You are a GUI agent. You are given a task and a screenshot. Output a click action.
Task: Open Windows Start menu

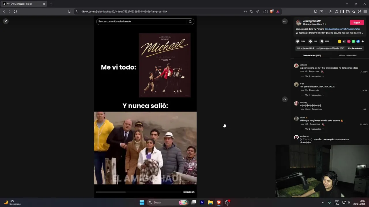click(142, 202)
